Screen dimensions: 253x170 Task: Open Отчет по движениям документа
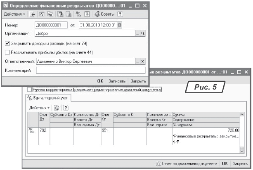pyautogui.click(x=187, y=163)
